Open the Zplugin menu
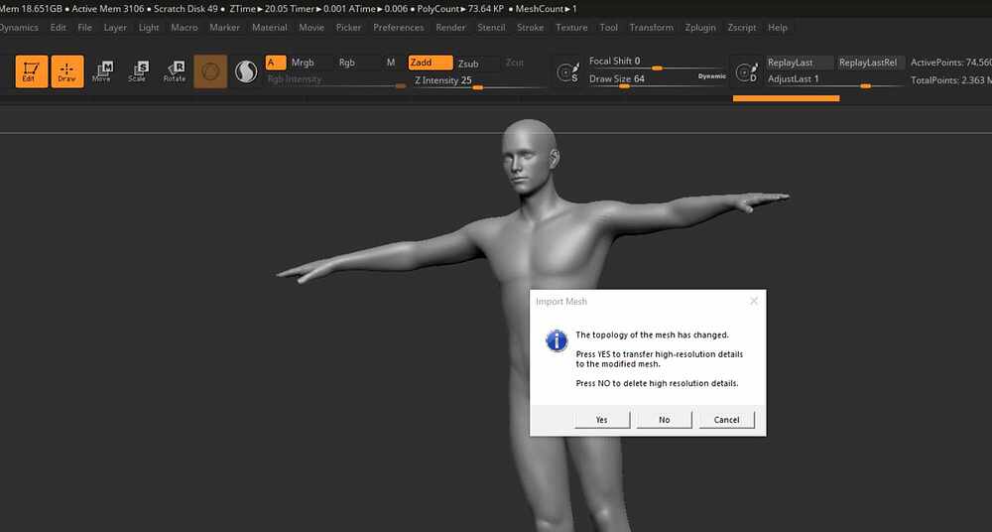Image resolution: width=992 pixels, height=532 pixels. coord(700,27)
